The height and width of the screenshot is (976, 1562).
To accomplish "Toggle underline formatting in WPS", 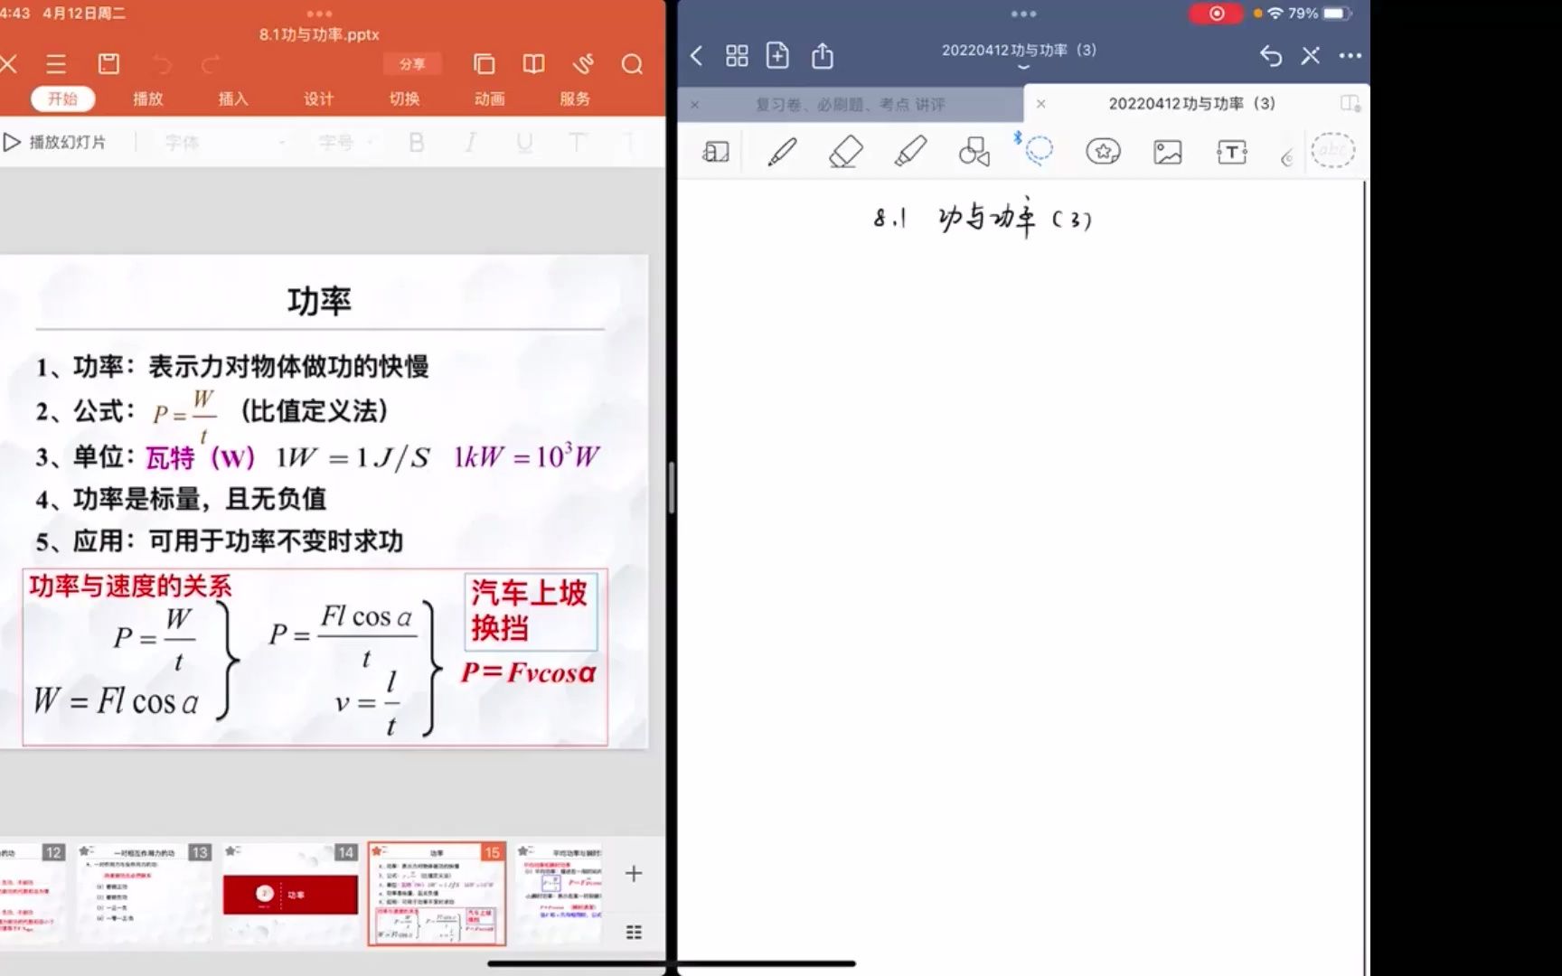I will coord(523,142).
